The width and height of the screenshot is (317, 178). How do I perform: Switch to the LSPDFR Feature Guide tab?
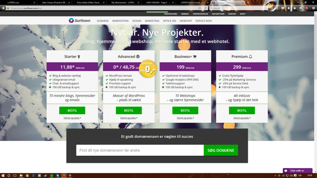193,3
